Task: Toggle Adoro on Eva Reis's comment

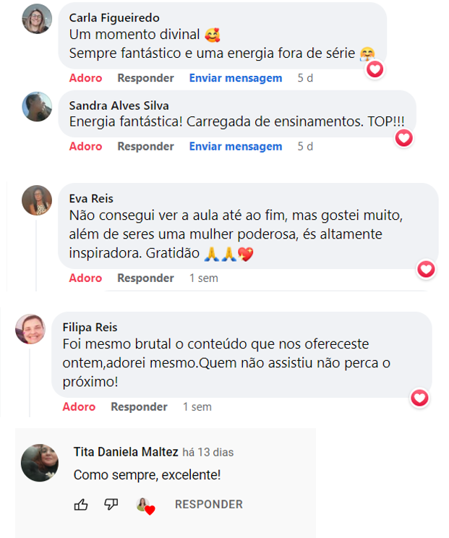Action: (85, 278)
